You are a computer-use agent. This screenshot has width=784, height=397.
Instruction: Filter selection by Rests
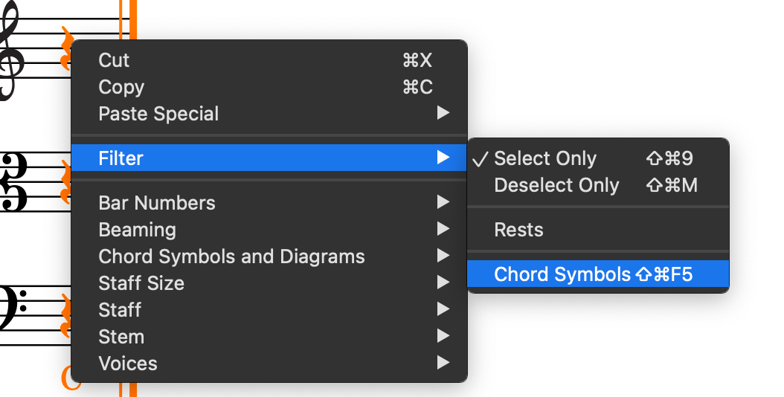coord(518,230)
